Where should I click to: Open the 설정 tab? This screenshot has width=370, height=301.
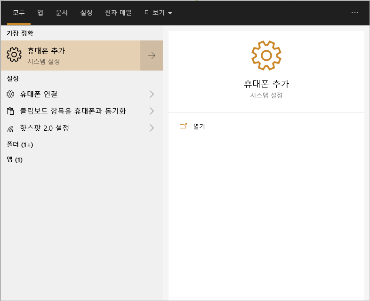86,13
